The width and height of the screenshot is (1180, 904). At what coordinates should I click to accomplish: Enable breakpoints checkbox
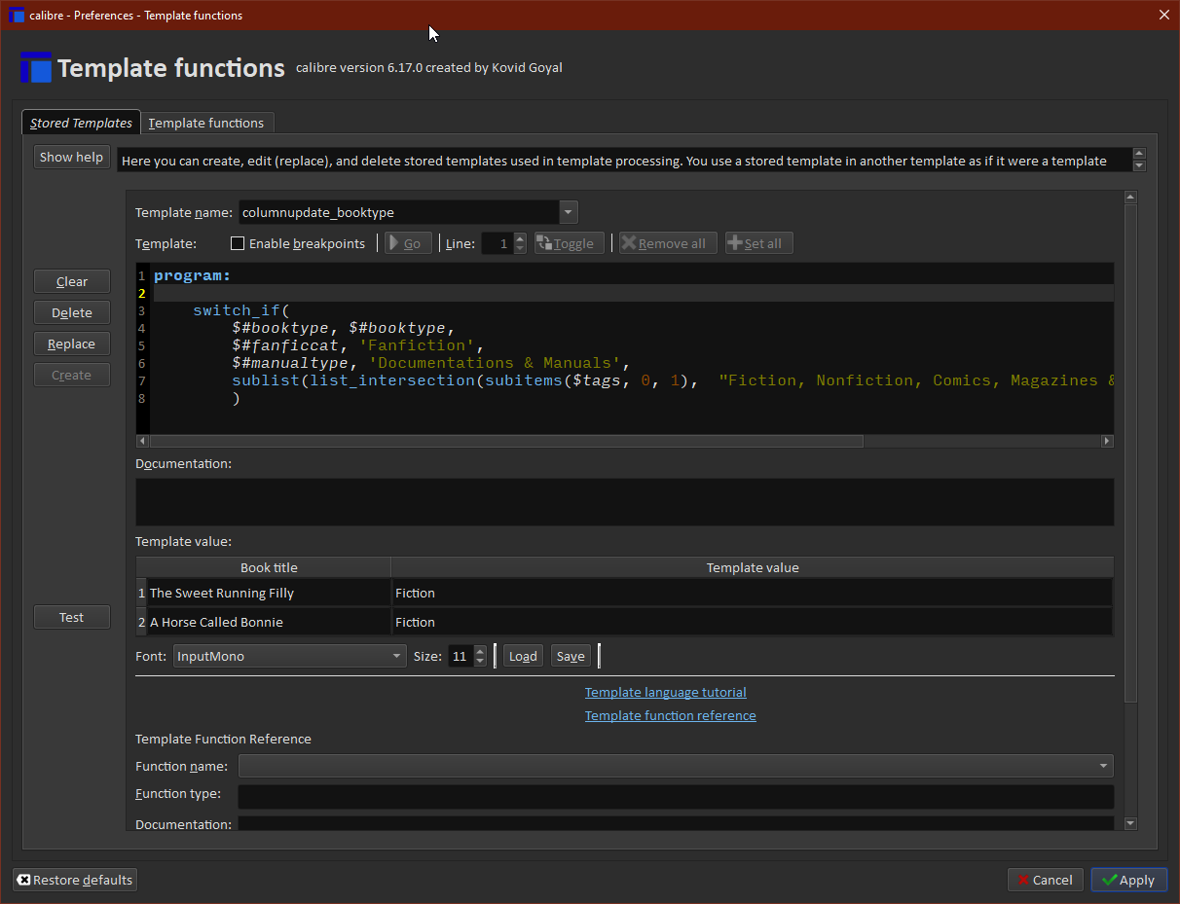[238, 243]
